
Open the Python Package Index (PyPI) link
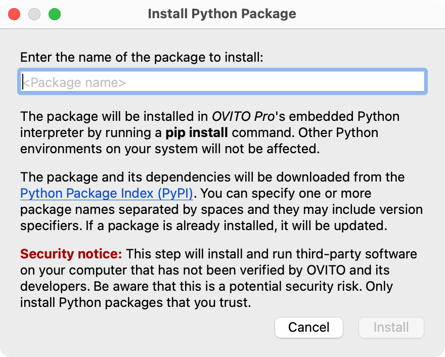point(107,193)
